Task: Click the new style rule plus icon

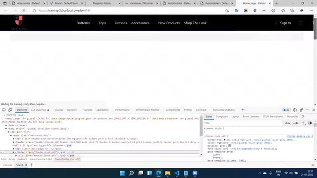Action: tap(303, 123)
